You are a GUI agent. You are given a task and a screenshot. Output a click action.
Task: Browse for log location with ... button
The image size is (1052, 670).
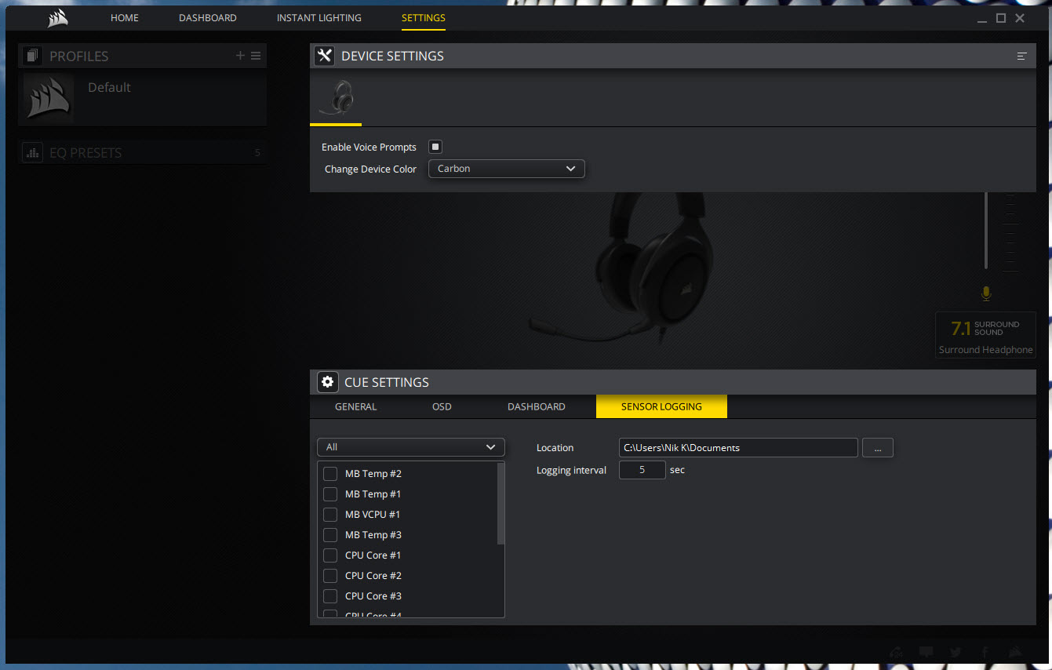pyautogui.click(x=878, y=448)
